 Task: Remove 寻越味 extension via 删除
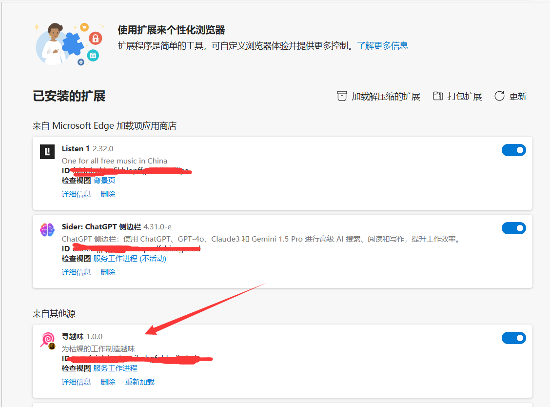click(108, 382)
